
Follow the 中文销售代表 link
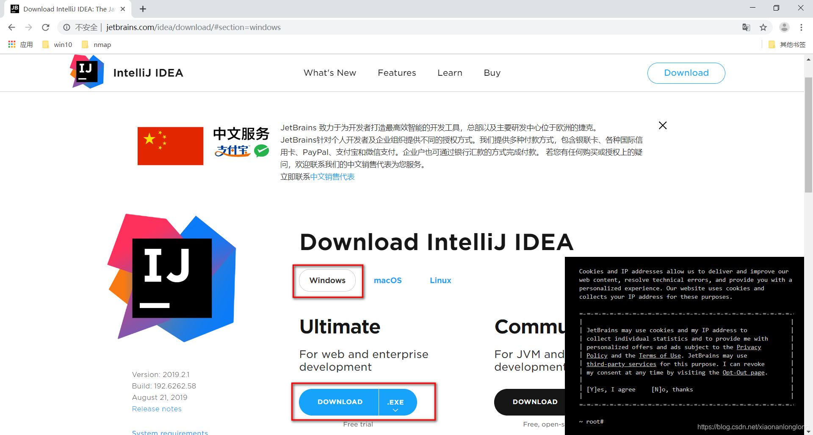tap(332, 176)
